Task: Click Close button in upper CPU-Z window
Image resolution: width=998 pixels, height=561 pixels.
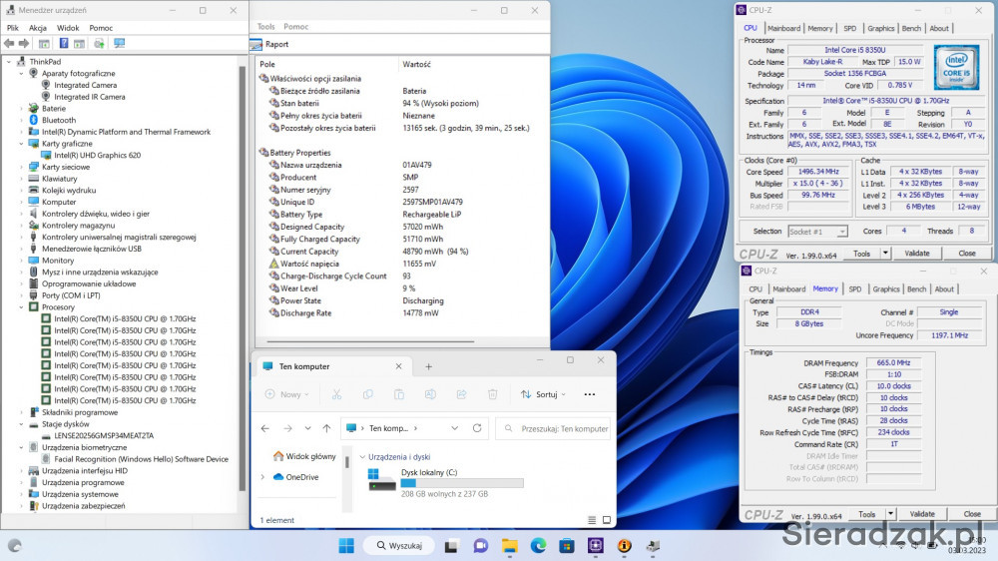Action: click(967, 254)
